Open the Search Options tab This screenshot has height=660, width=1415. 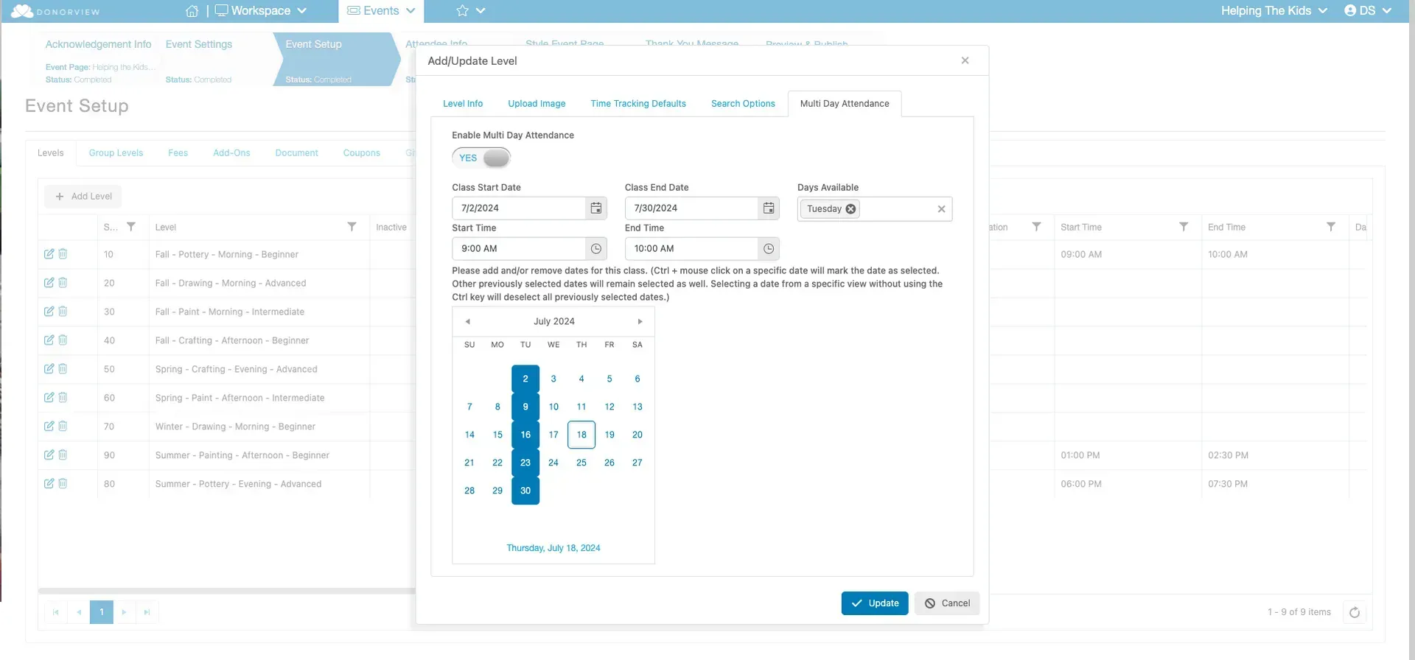point(743,104)
